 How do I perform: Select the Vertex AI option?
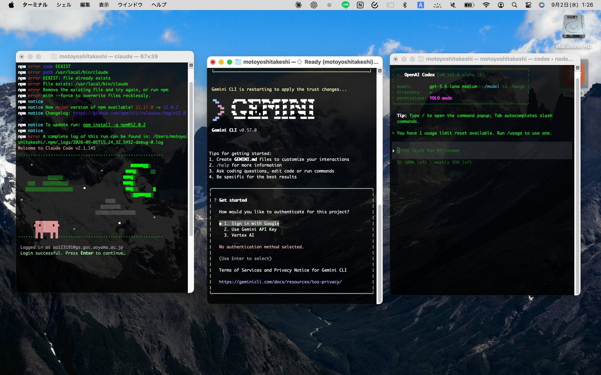point(239,235)
